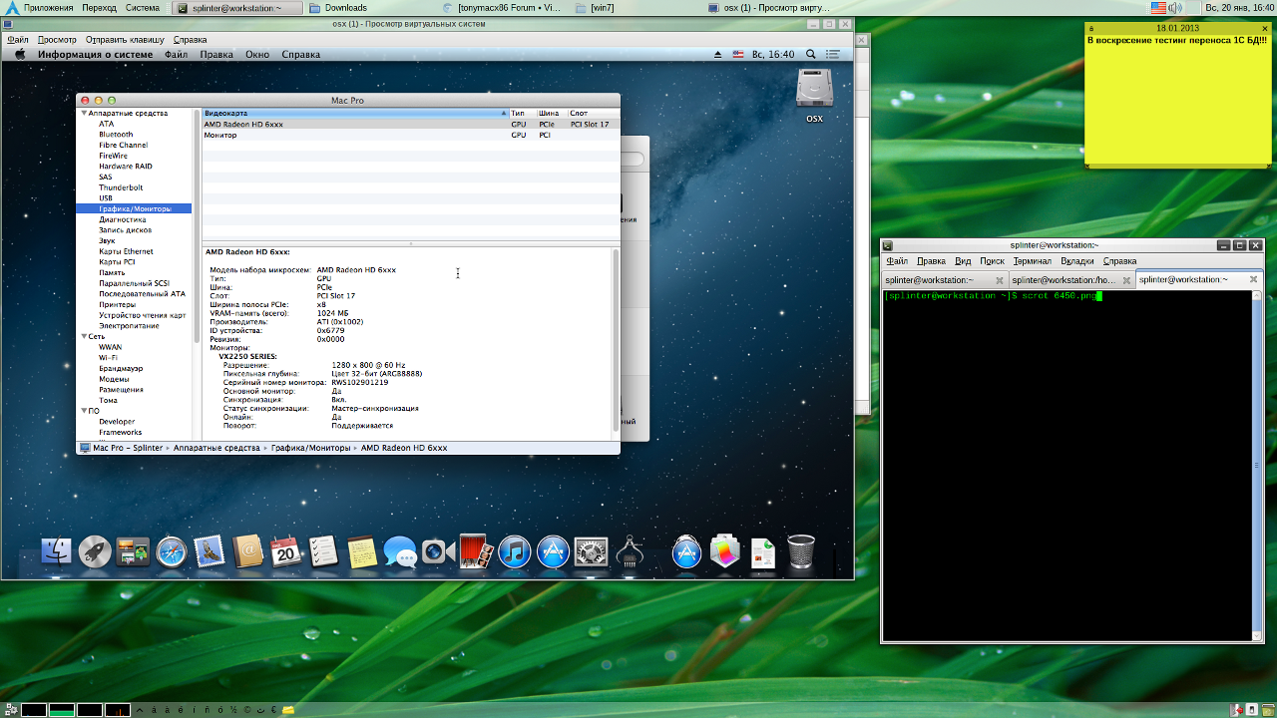Launch FaceTime camera icon in dock

438,550
